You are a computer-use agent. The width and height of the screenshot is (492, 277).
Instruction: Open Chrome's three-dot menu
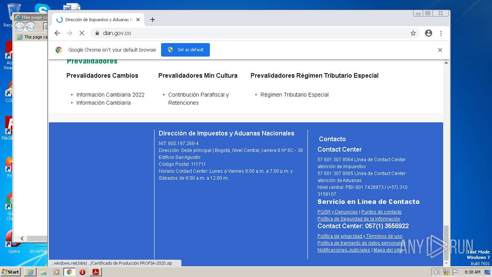pyautogui.click(x=441, y=33)
